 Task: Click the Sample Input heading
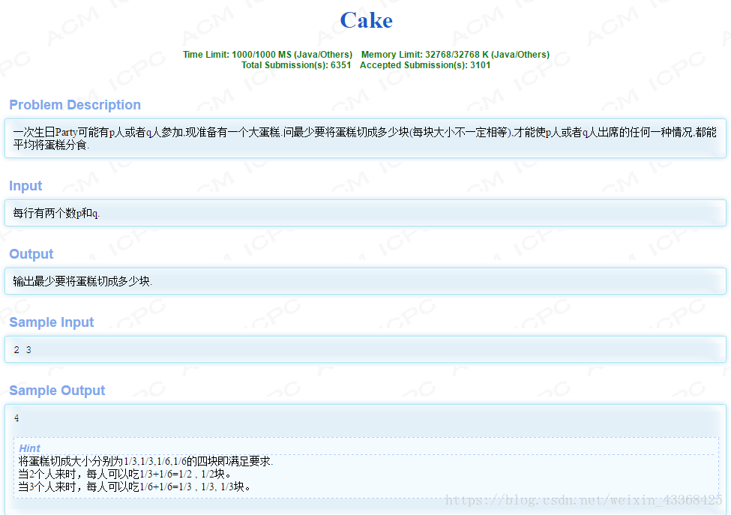click(52, 322)
